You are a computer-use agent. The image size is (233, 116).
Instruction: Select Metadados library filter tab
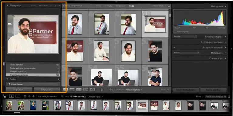tap(120, 6)
